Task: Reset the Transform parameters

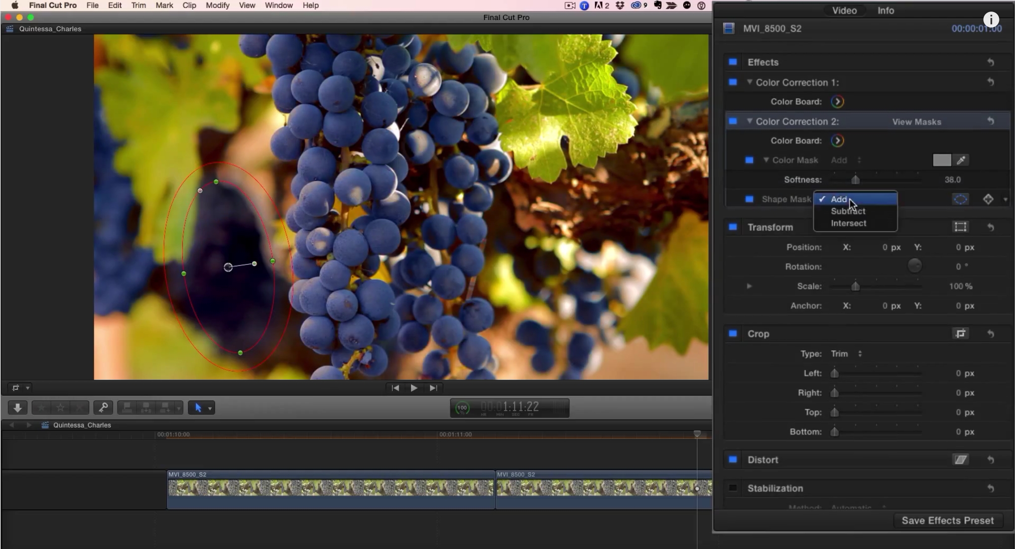Action: (x=990, y=227)
